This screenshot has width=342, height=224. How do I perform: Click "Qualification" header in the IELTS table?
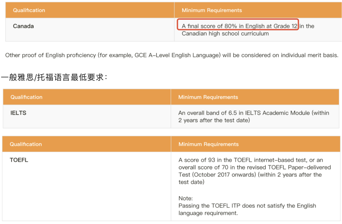click(x=26, y=97)
